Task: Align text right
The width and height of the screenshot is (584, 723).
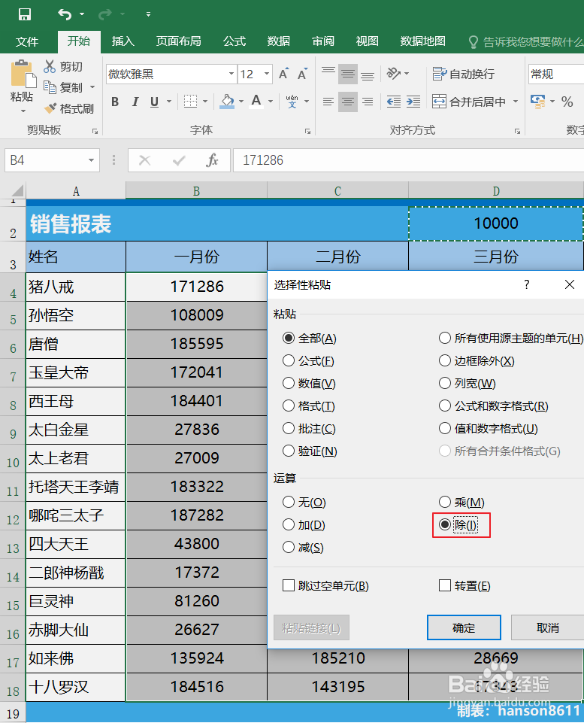Action: coord(368,102)
